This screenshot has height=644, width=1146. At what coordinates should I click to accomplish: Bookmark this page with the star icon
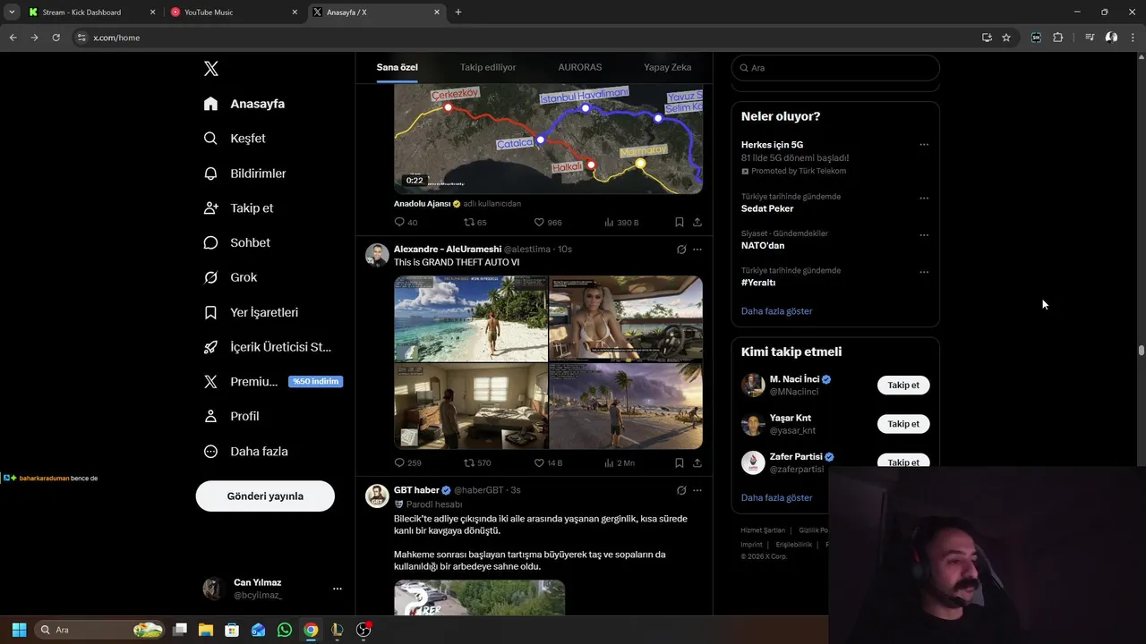tap(1006, 38)
